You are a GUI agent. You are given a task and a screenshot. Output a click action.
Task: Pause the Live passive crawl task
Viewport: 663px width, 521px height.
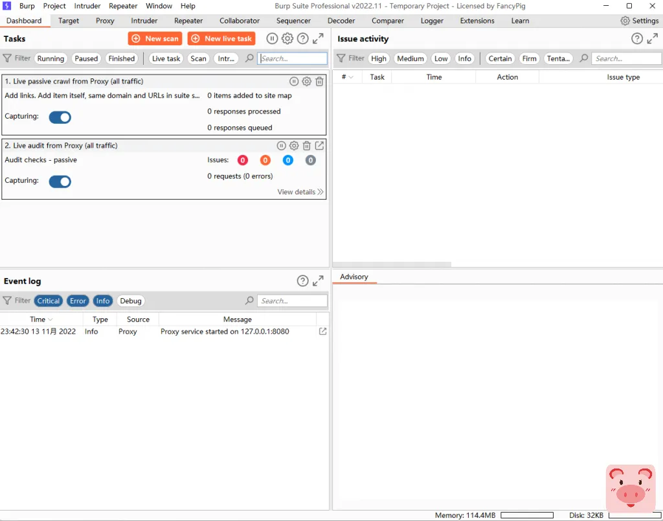click(294, 81)
